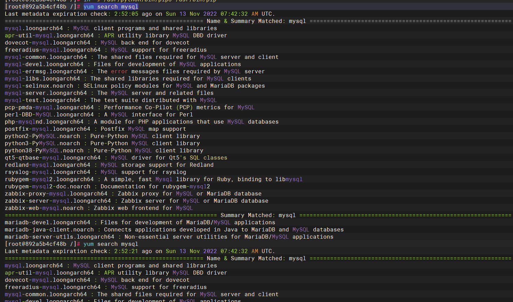
Task: Click the mysql-selinux.noarch package name
Action: [x=39, y=86]
